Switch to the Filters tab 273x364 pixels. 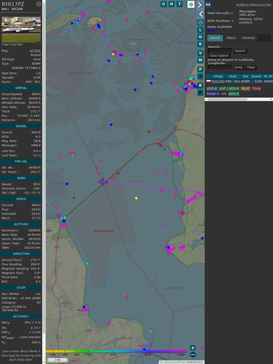click(231, 38)
